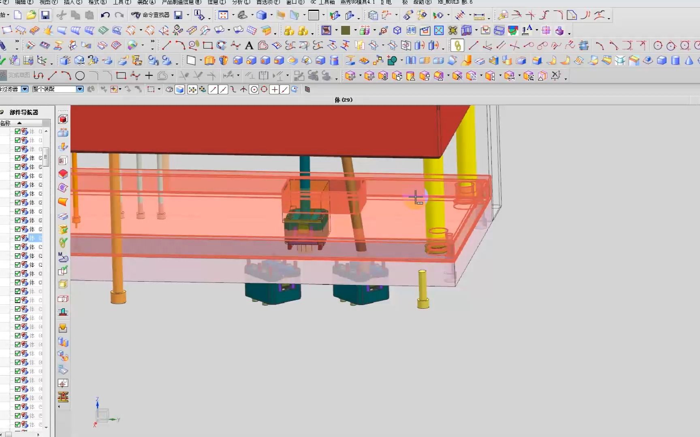Screen dimensions: 700x437
Task: Click the sketch Point plus icon
Action: pos(149,76)
